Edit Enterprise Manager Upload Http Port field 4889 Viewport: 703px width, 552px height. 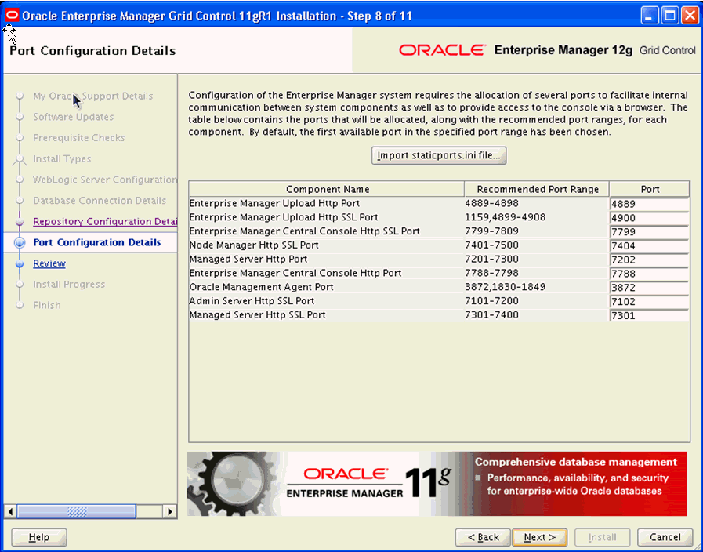click(x=649, y=204)
